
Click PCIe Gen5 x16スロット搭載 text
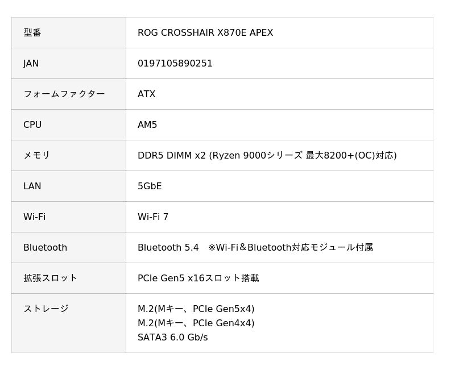point(198,278)
